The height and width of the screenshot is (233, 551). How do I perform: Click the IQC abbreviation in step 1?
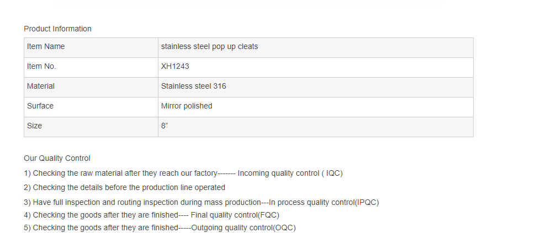(x=333, y=174)
